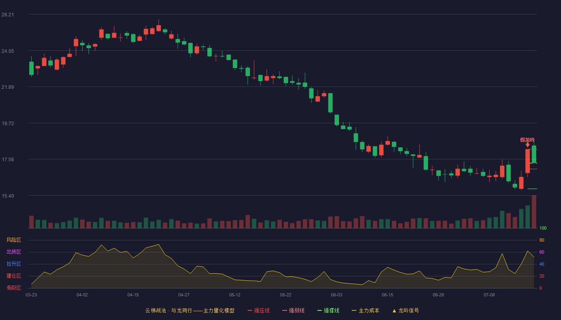Image resolution: width=561 pixels, height=320 pixels.
Task: Click the 100 indicator scale value
Action: pyautogui.click(x=543, y=228)
